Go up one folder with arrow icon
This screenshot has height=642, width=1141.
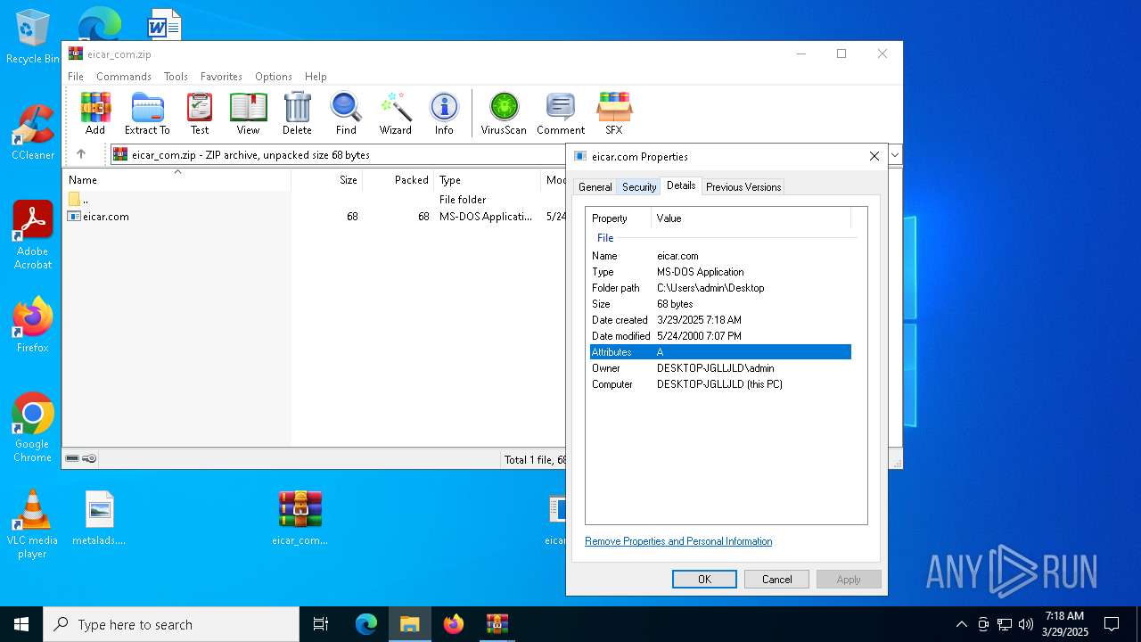pyautogui.click(x=81, y=154)
